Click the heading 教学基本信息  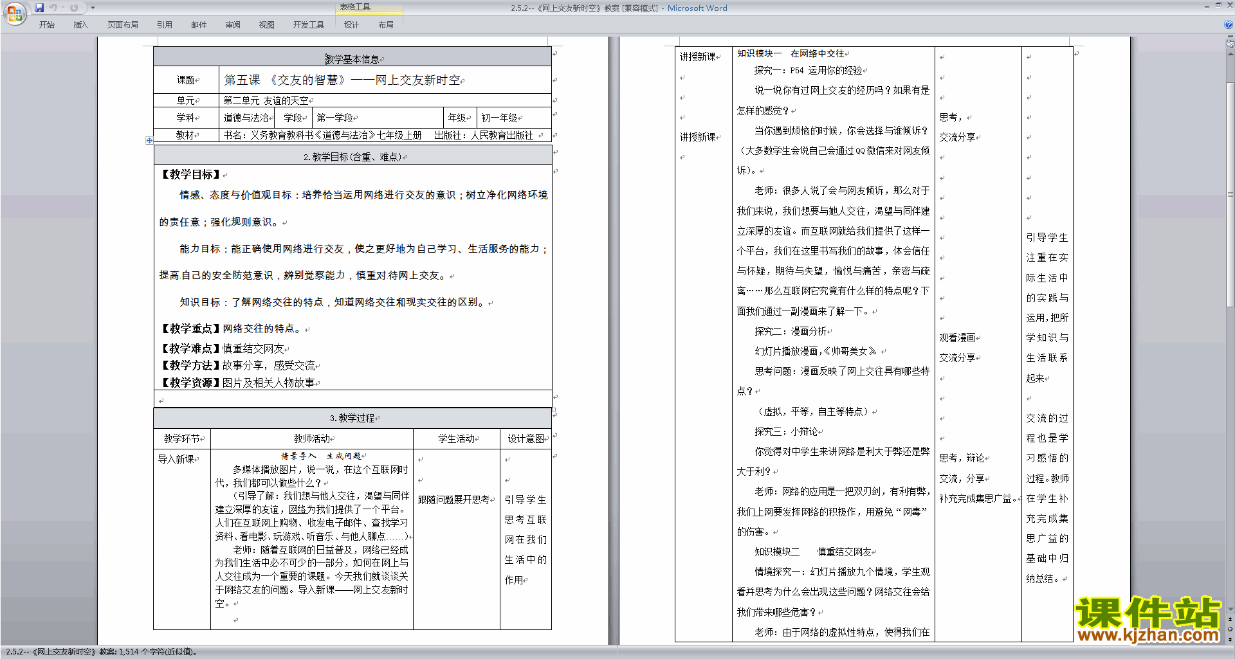coord(352,59)
